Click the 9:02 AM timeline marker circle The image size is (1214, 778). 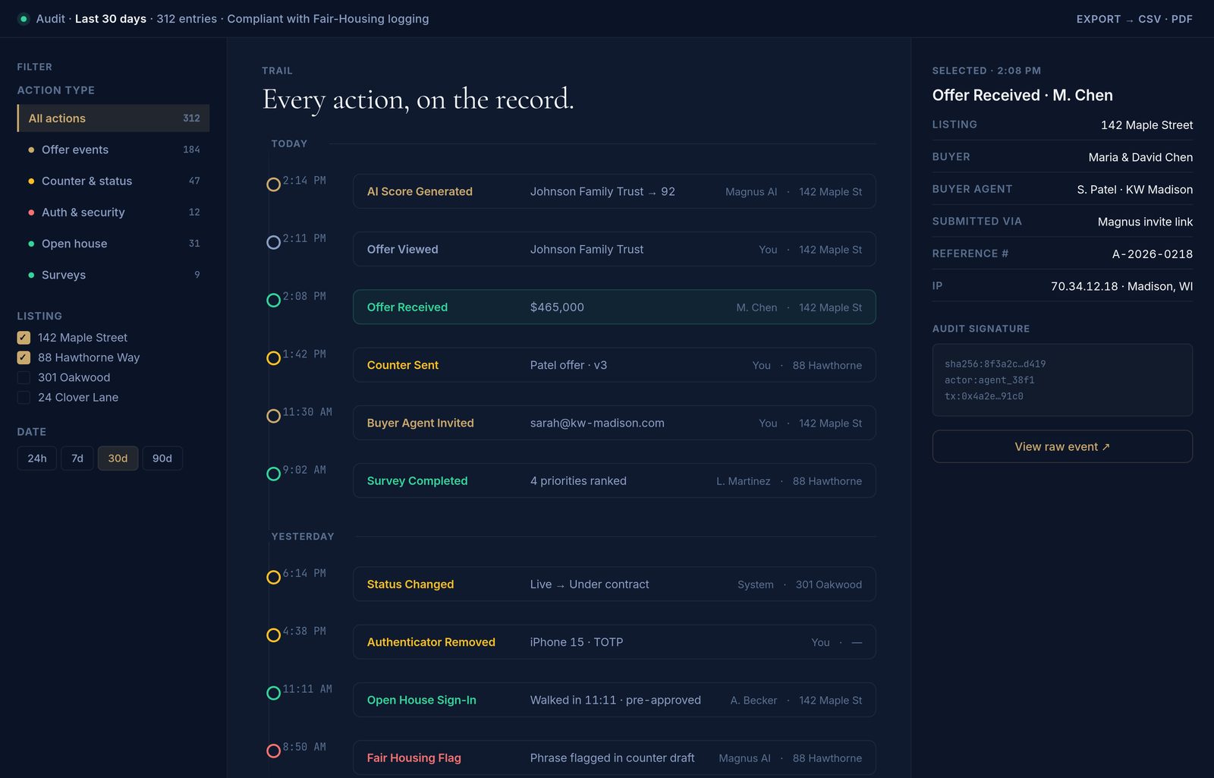coord(273,474)
